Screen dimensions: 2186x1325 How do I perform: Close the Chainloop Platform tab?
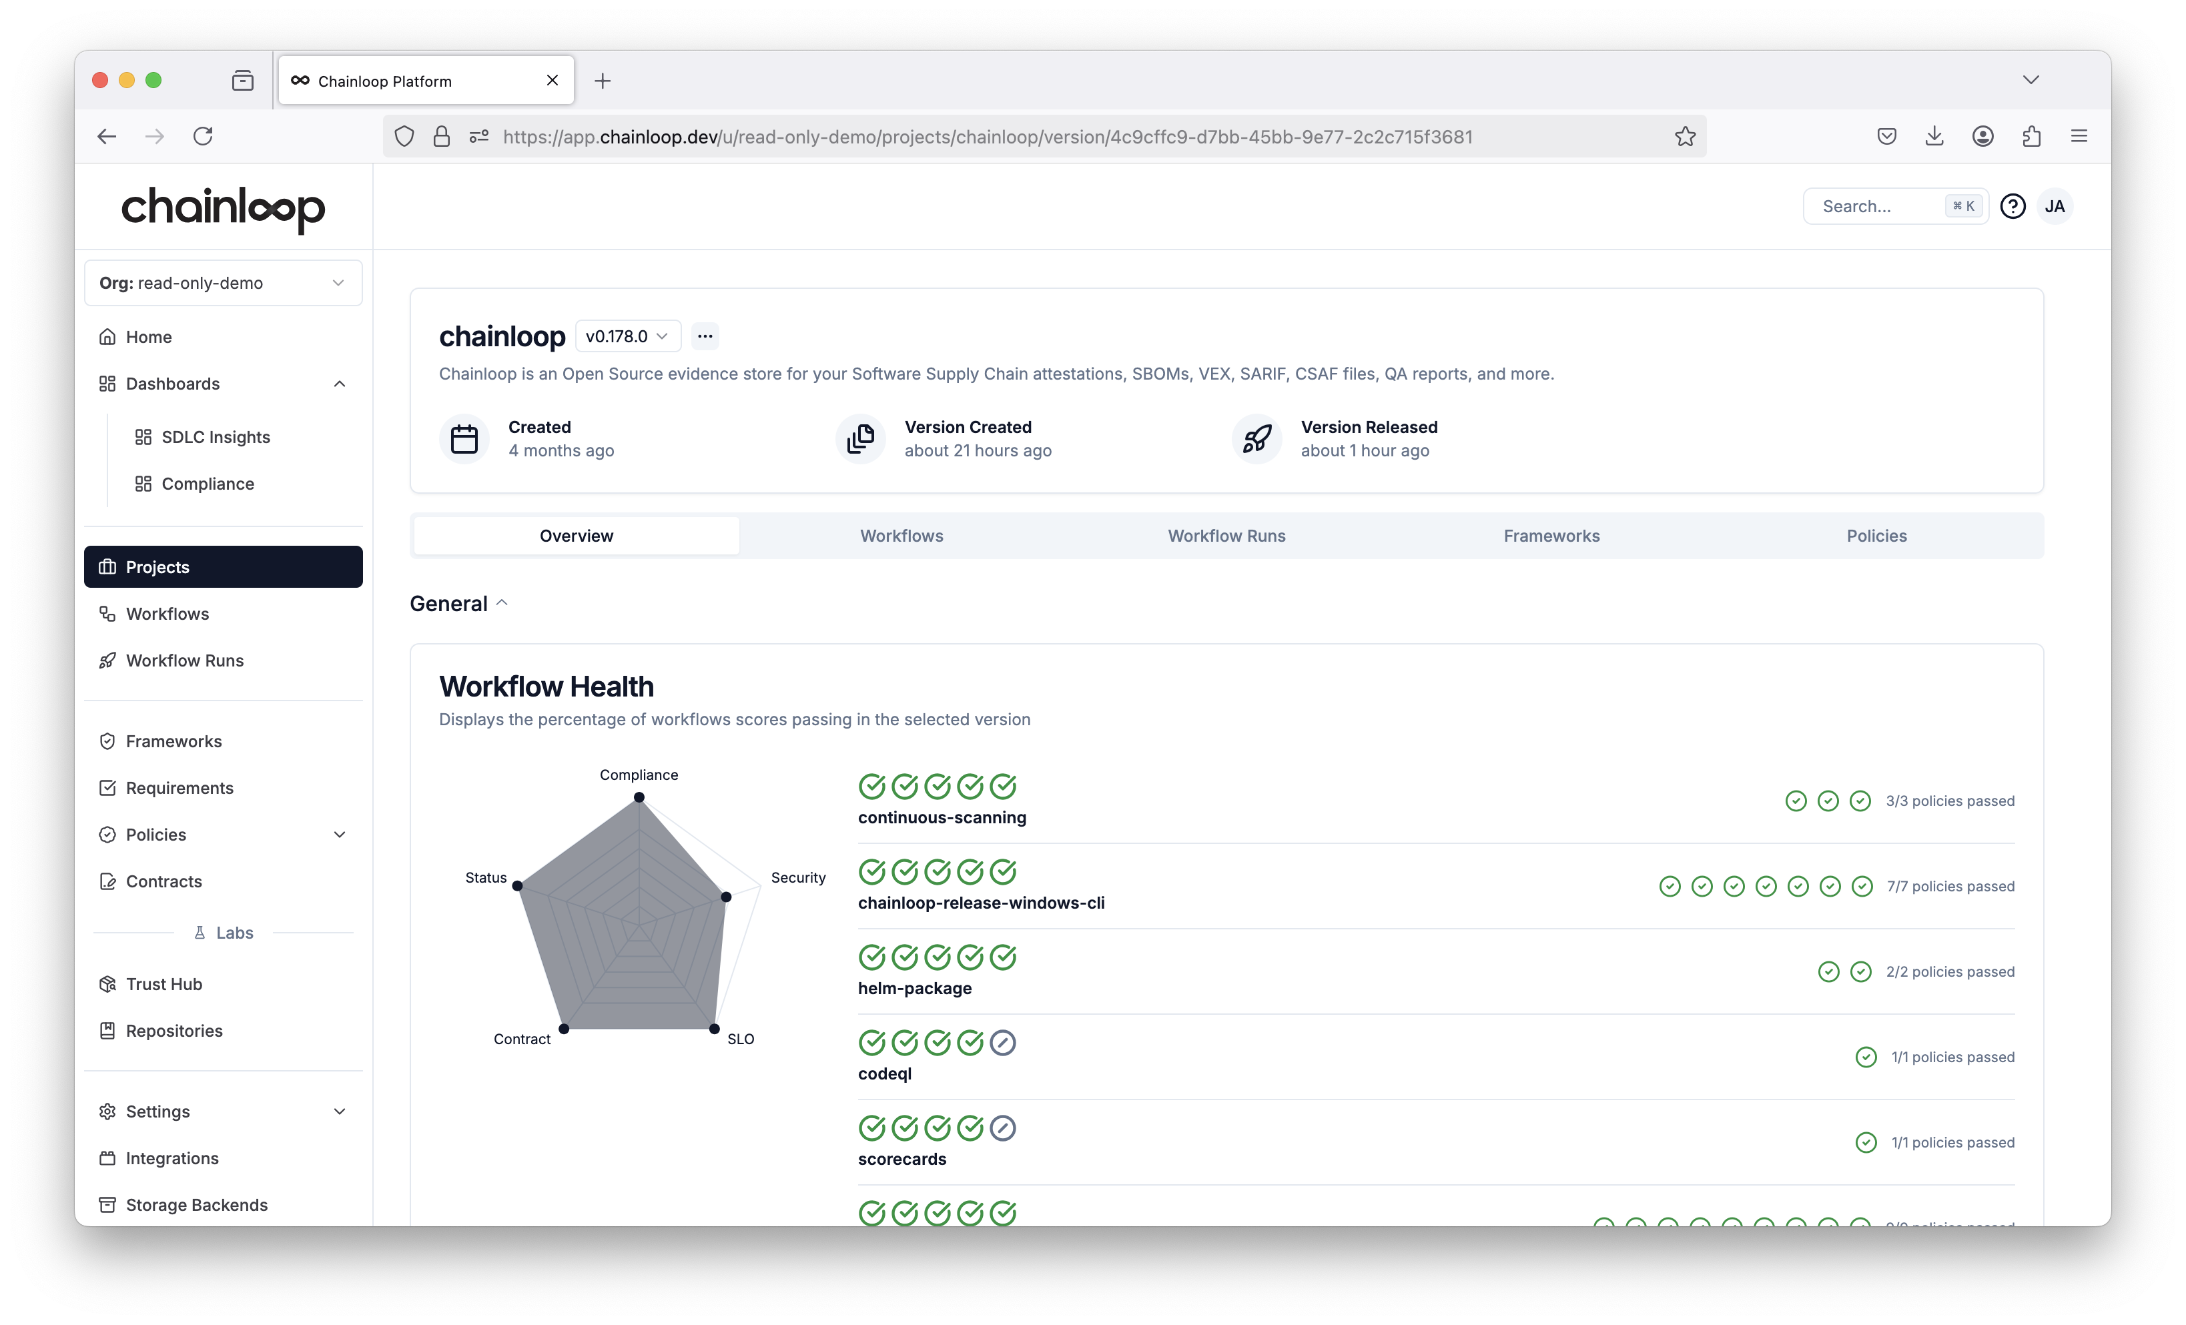552,81
